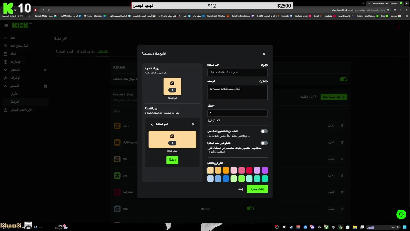
Task: Select the channel points tab
Action: click(103, 52)
